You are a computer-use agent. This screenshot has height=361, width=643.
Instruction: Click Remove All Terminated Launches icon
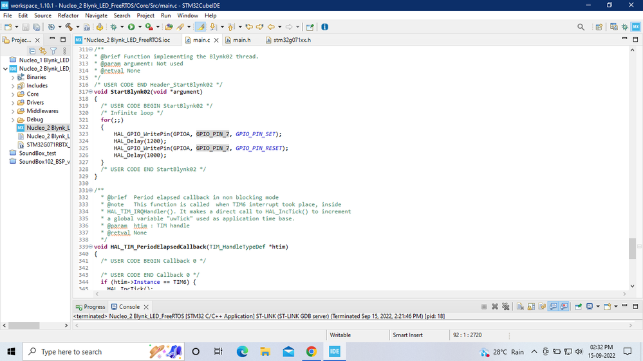(506, 306)
